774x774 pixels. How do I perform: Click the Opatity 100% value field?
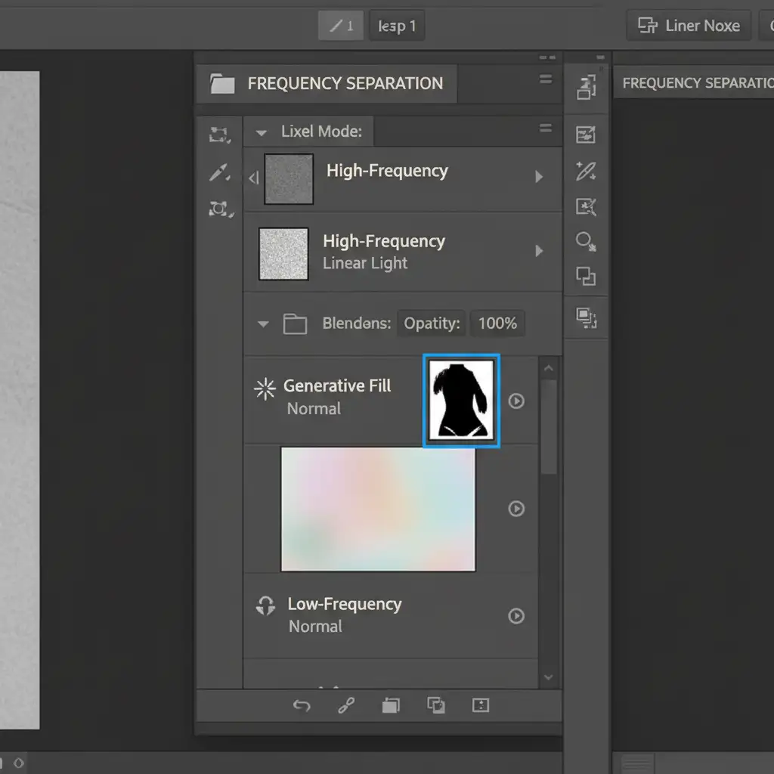point(497,324)
